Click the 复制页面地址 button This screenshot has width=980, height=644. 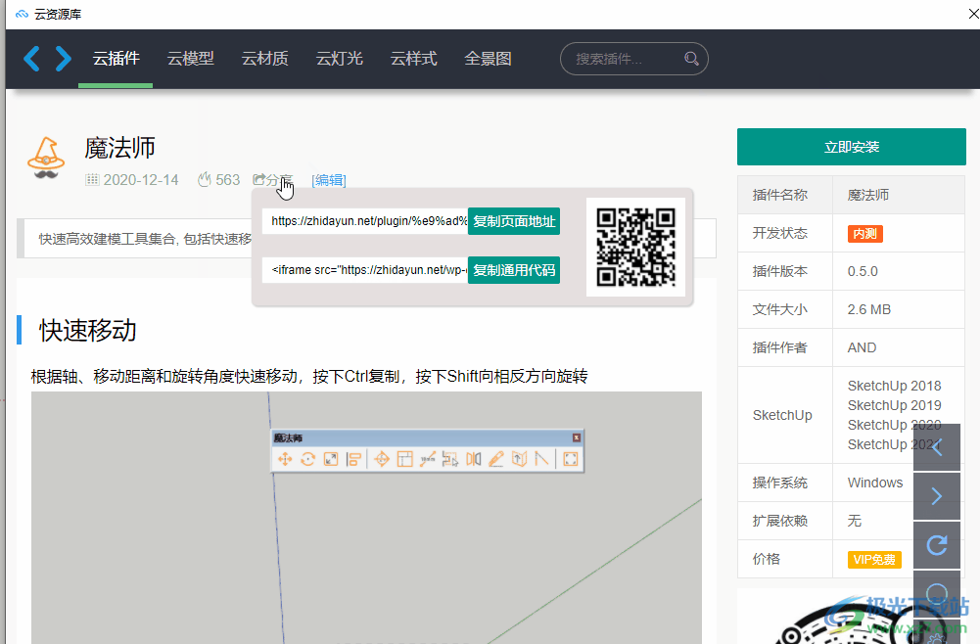(x=514, y=221)
